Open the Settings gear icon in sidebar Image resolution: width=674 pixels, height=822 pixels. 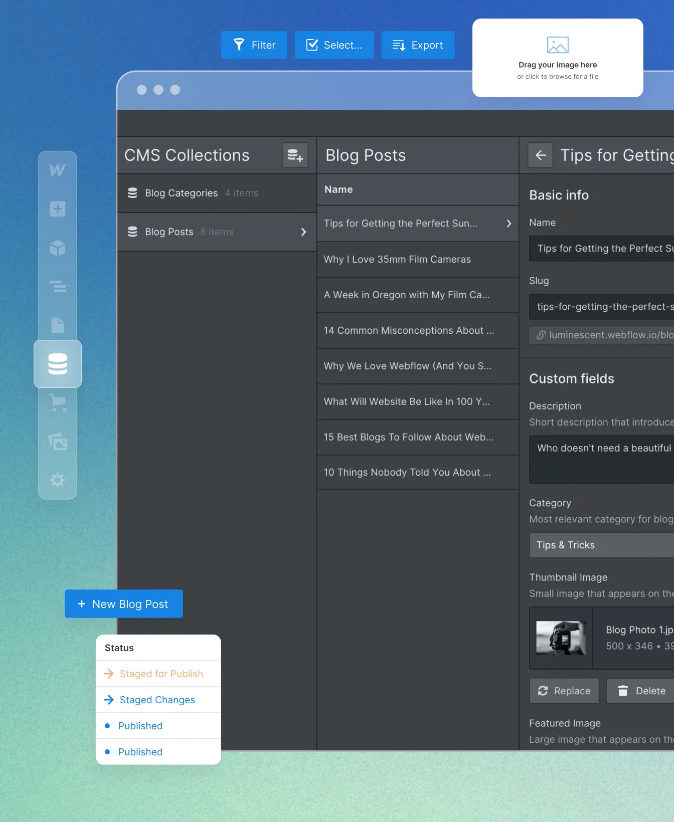58,480
